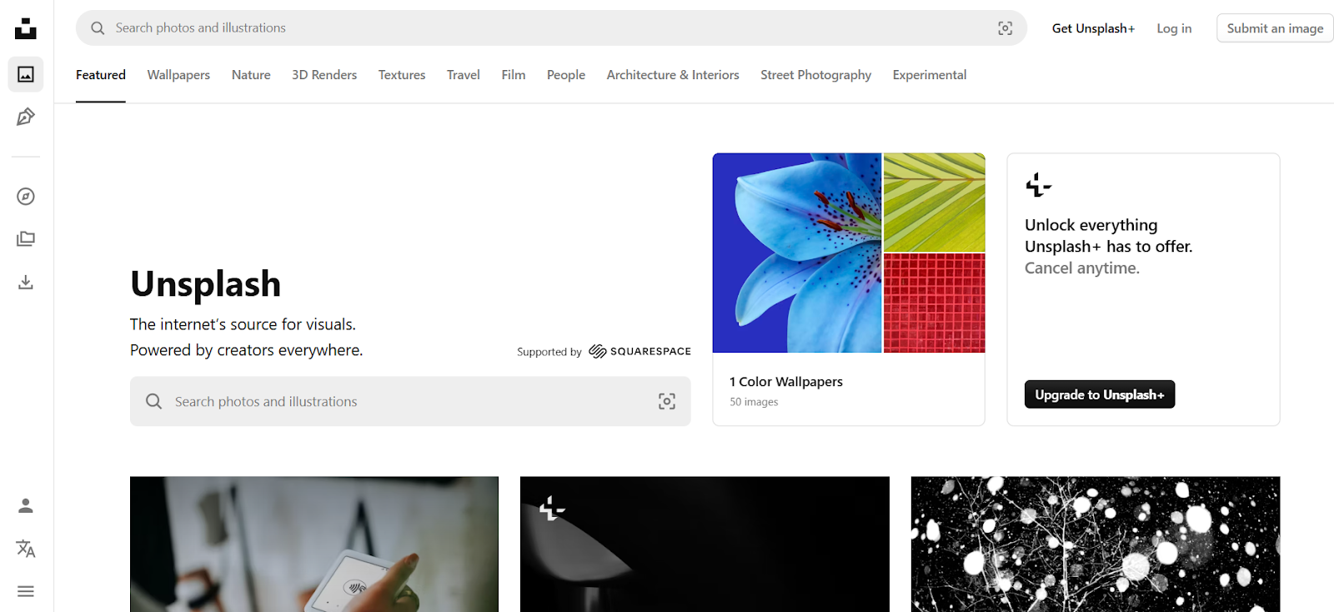Focus the top search photos input field
1334x612 pixels.
click(551, 28)
